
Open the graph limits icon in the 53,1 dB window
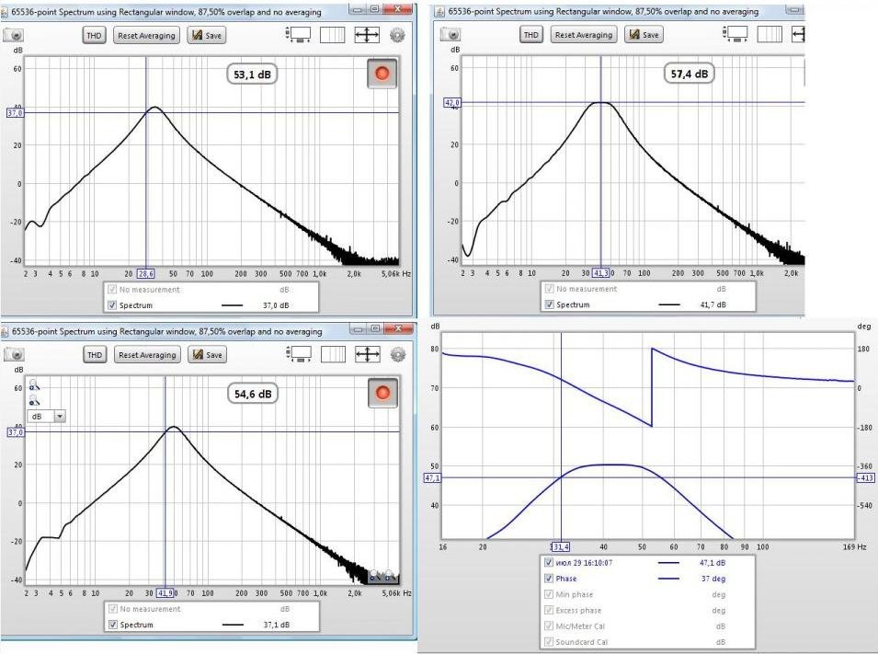coord(332,35)
